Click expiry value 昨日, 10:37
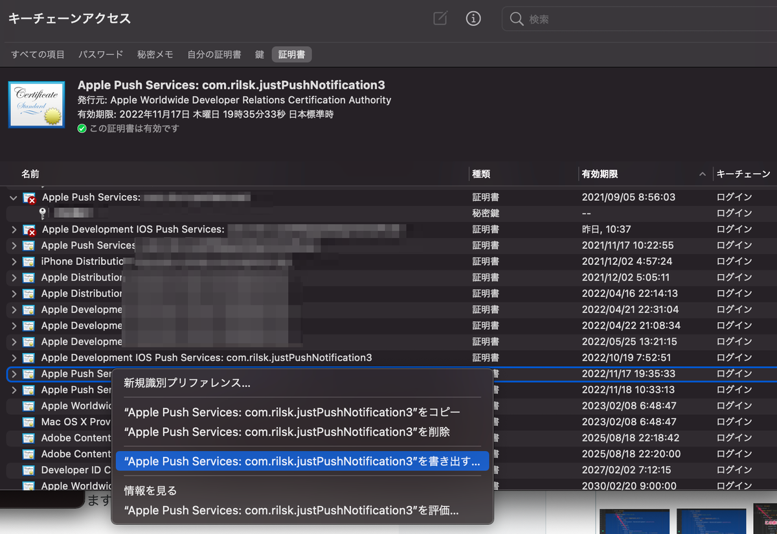Image resolution: width=777 pixels, height=534 pixels. click(607, 229)
